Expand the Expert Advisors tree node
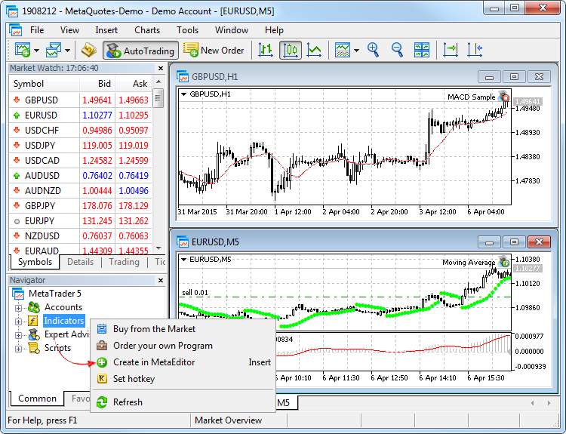Screen dimensions: 566x434 pos(18,335)
